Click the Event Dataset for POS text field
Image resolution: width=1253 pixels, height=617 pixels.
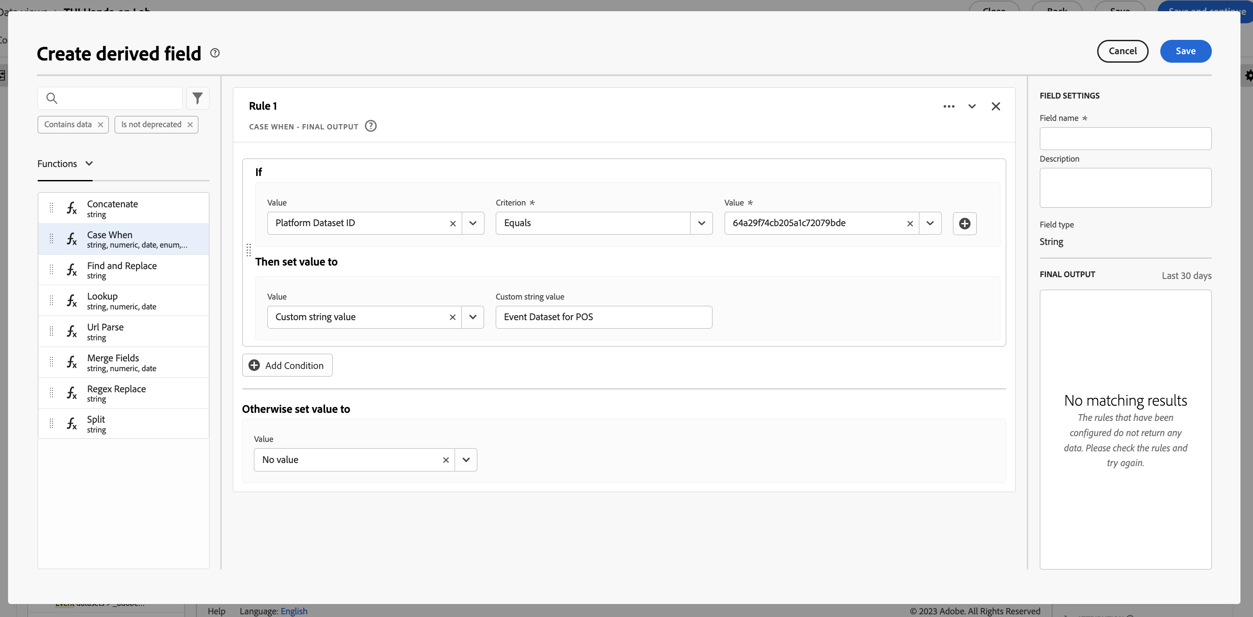tap(604, 317)
